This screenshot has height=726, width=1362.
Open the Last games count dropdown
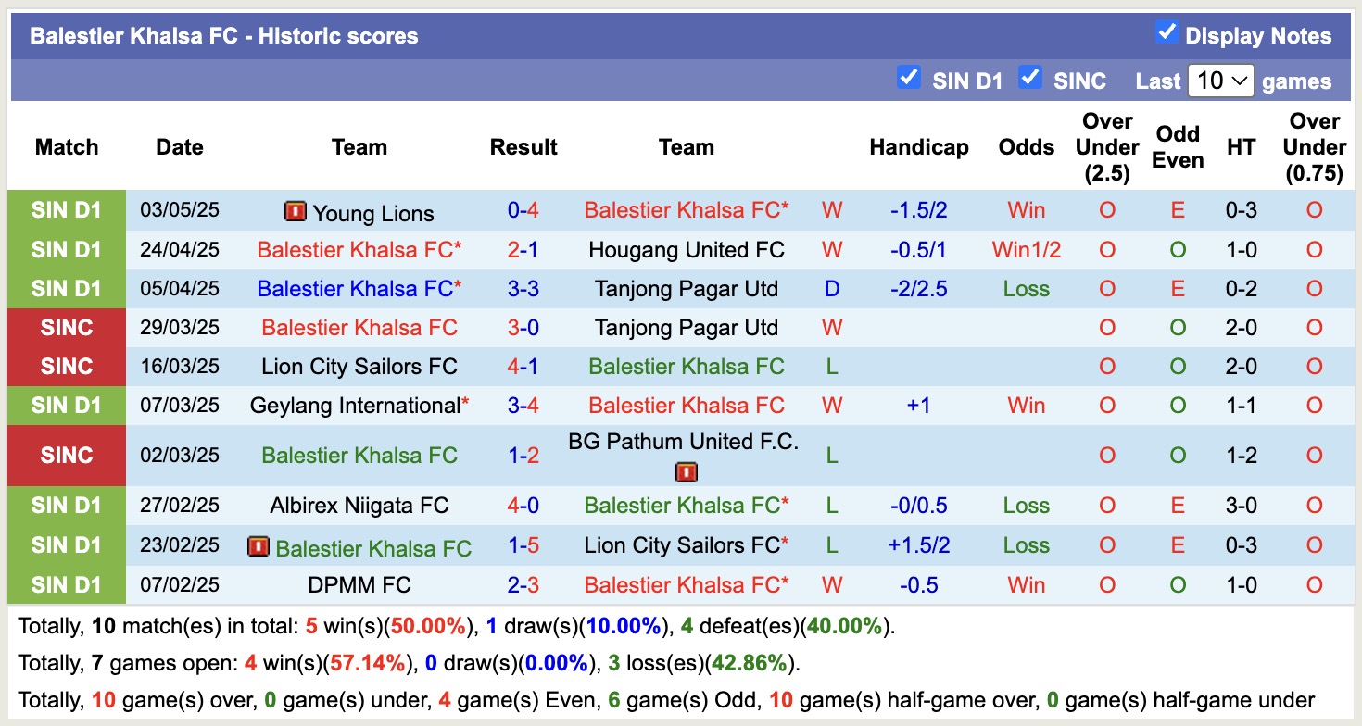point(1221,81)
